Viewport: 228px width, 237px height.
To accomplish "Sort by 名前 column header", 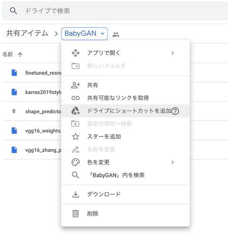I will pyautogui.click(x=8, y=54).
